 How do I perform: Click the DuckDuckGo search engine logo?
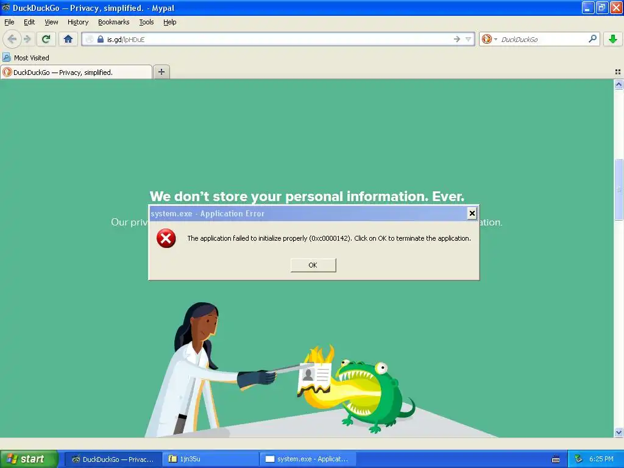tap(486, 39)
